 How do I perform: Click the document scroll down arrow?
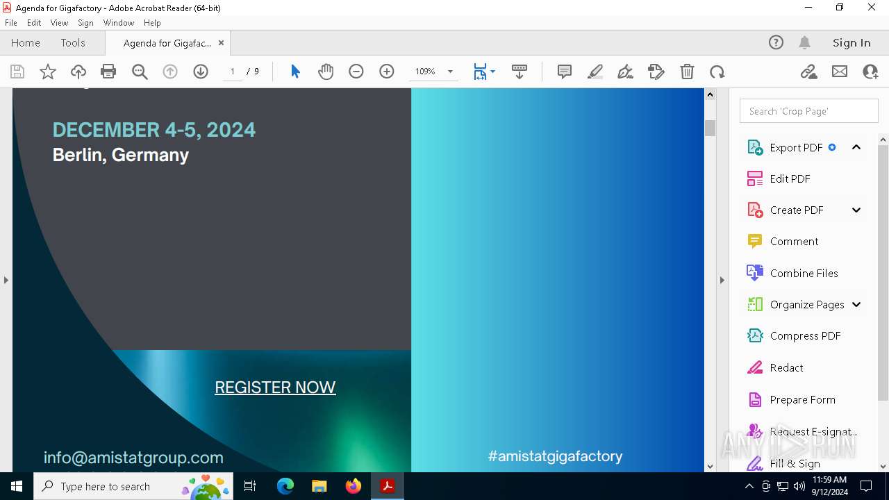[x=710, y=466]
